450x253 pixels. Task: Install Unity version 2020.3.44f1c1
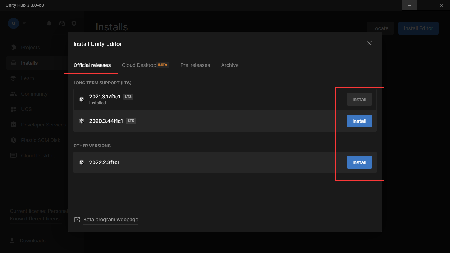(x=359, y=121)
